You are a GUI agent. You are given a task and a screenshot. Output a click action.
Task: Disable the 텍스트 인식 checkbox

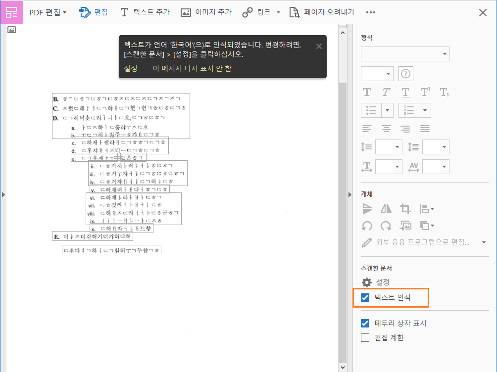(365, 298)
